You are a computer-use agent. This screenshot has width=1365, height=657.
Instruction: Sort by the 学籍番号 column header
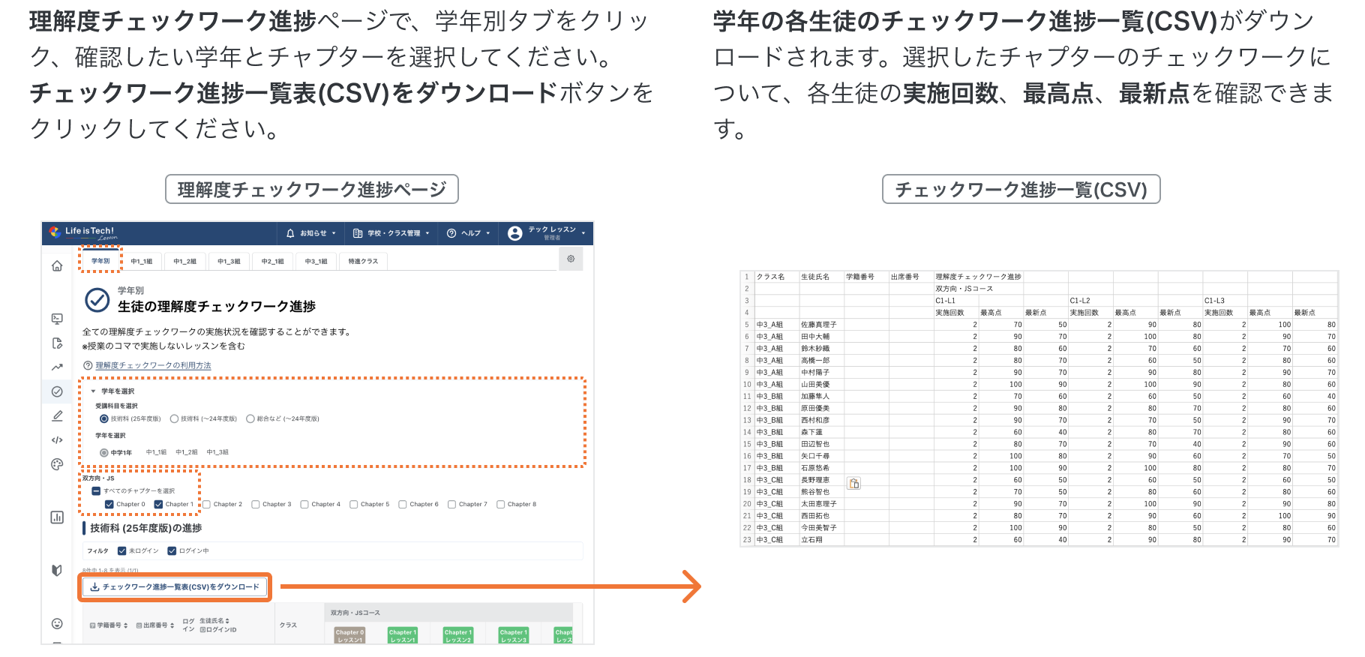click(x=109, y=625)
